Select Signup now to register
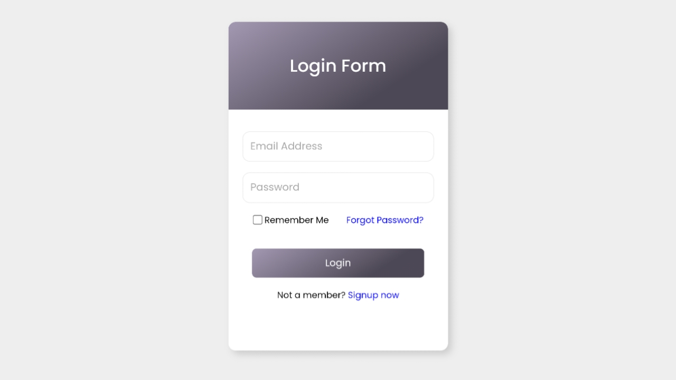This screenshot has height=380, width=676. click(x=373, y=295)
